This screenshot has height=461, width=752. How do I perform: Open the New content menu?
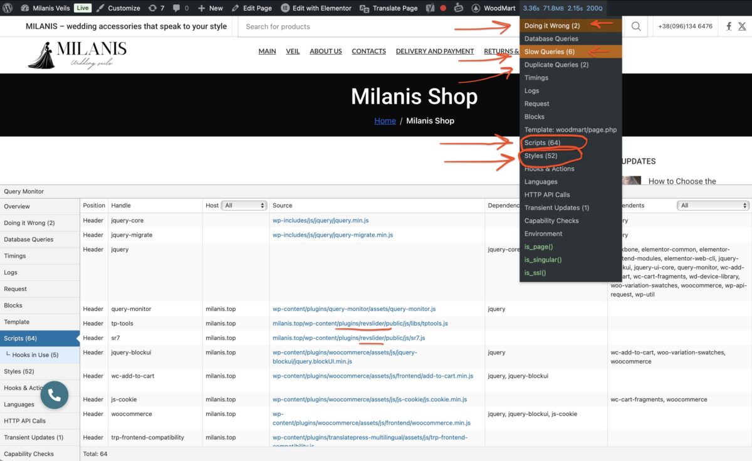[x=210, y=8]
